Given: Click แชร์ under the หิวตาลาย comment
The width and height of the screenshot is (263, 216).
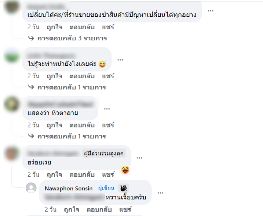Looking at the screenshot, I should point(108,125).
